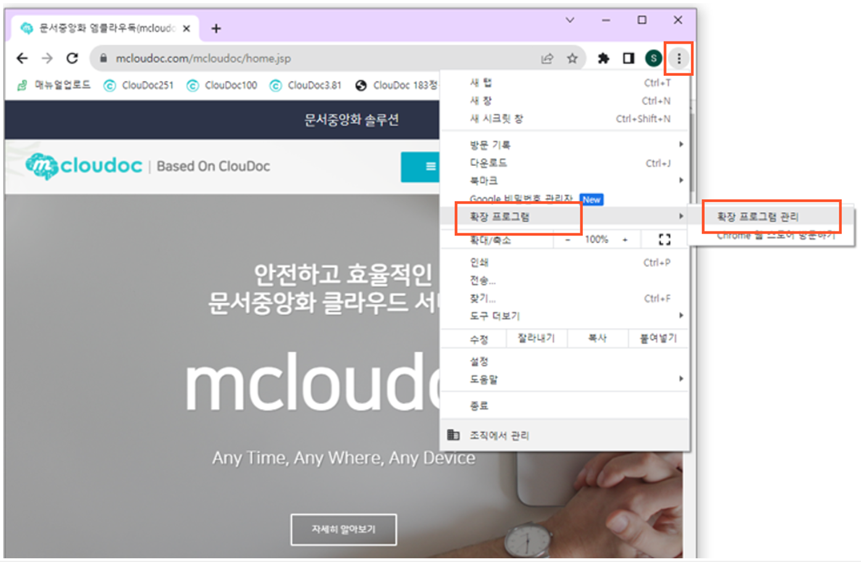Click 조직에서 관리 entry
Viewport: 861px width, 562px height.
565,436
